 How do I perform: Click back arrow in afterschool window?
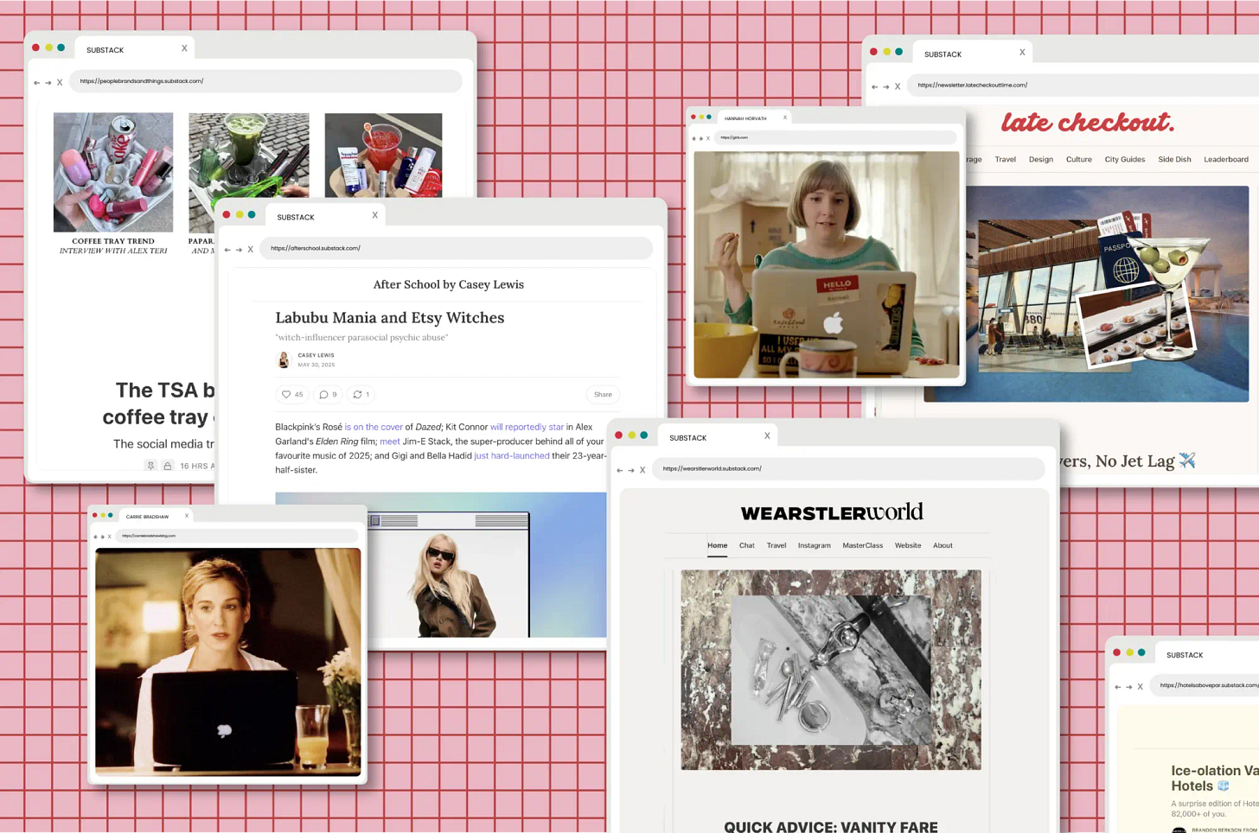pos(227,250)
